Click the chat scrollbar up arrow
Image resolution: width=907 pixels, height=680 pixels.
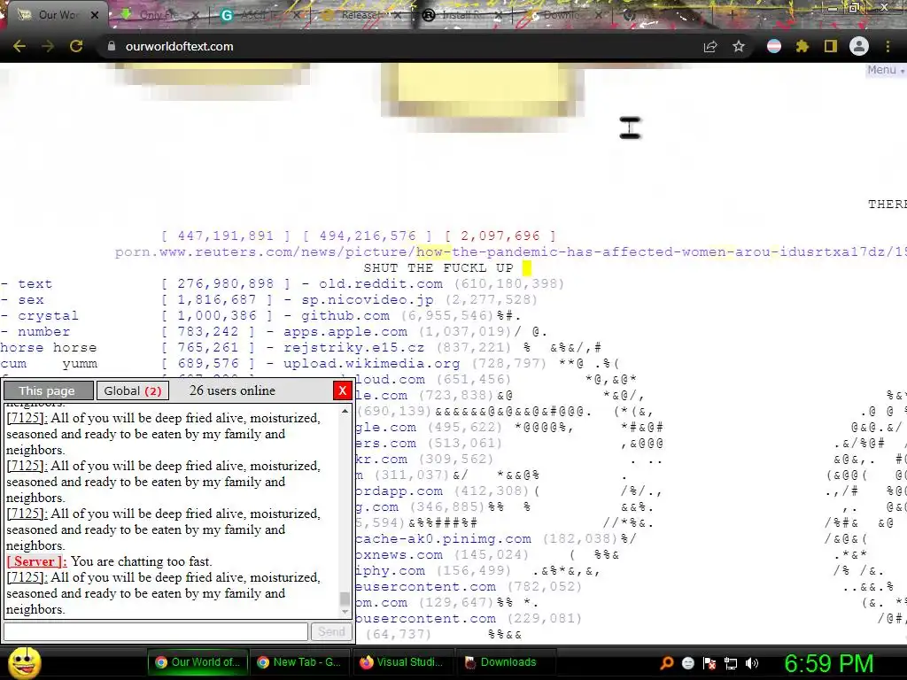point(345,411)
